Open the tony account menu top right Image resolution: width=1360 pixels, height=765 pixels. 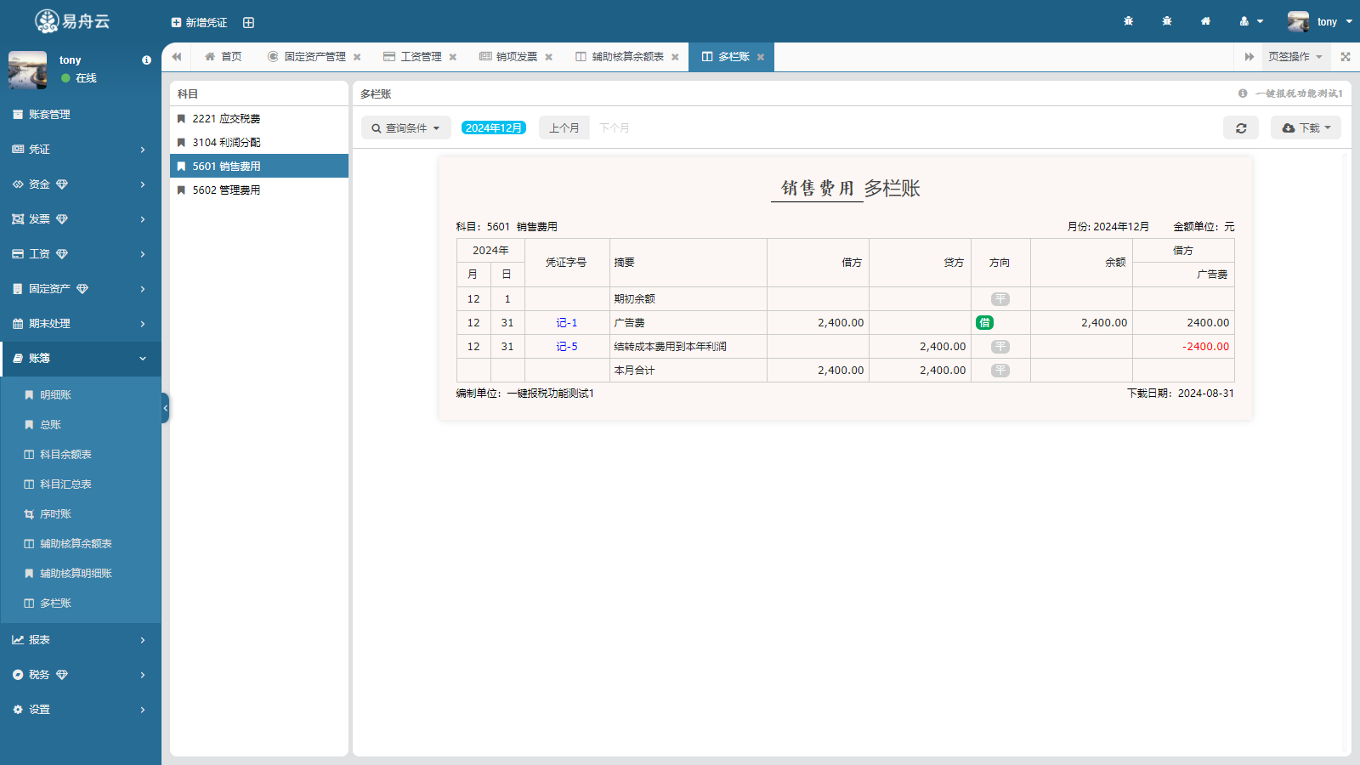[1320, 21]
